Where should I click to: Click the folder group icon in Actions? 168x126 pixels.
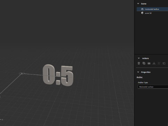(149, 63)
